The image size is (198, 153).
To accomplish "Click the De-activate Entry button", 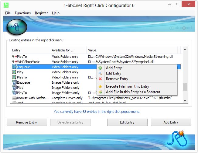I will coord(70,122).
